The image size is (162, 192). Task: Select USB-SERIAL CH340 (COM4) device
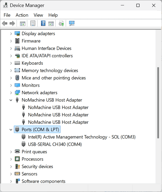(x=55, y=144)
